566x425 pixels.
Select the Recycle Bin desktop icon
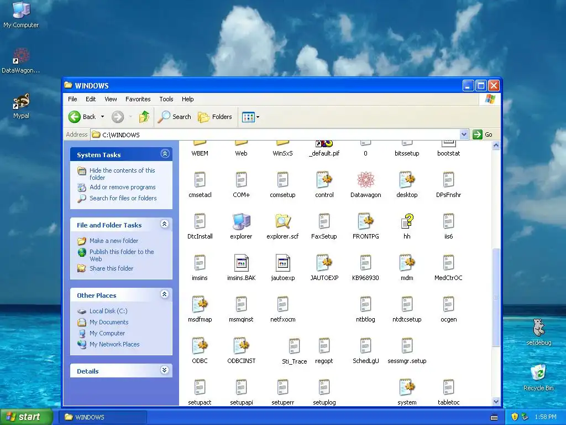point(538,377)
